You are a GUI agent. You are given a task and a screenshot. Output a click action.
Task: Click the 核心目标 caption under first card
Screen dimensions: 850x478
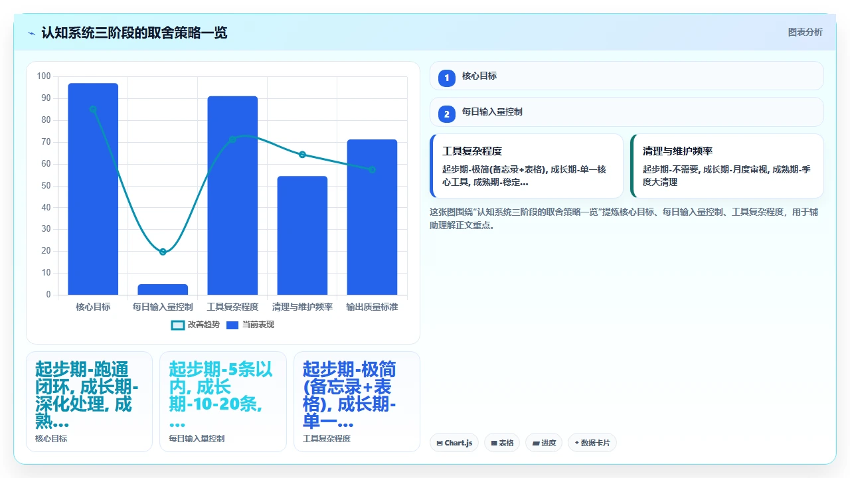tap(51, 439)
